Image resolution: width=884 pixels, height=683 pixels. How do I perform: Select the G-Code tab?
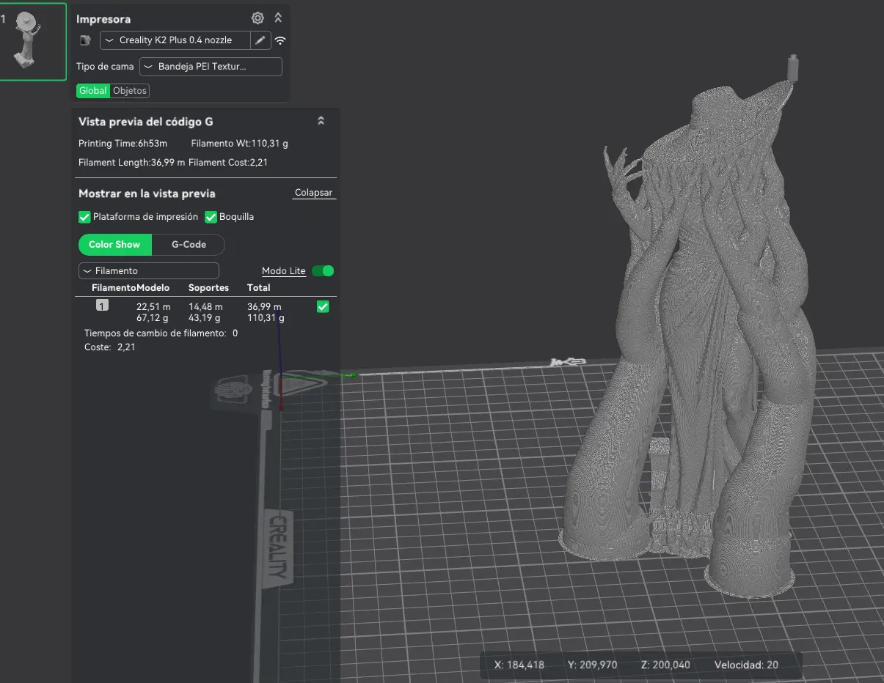tap(189, 245)
